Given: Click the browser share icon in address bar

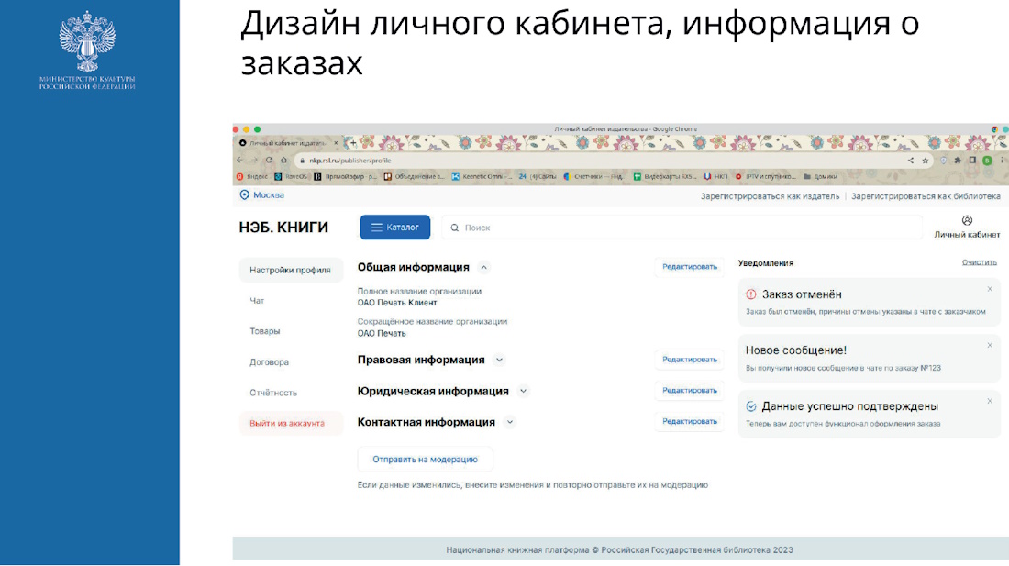Looking at the screenshot, I should tap(911, 160).
